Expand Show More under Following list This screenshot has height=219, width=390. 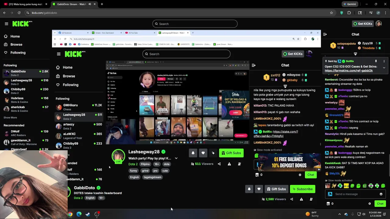(x=10, y=117)
